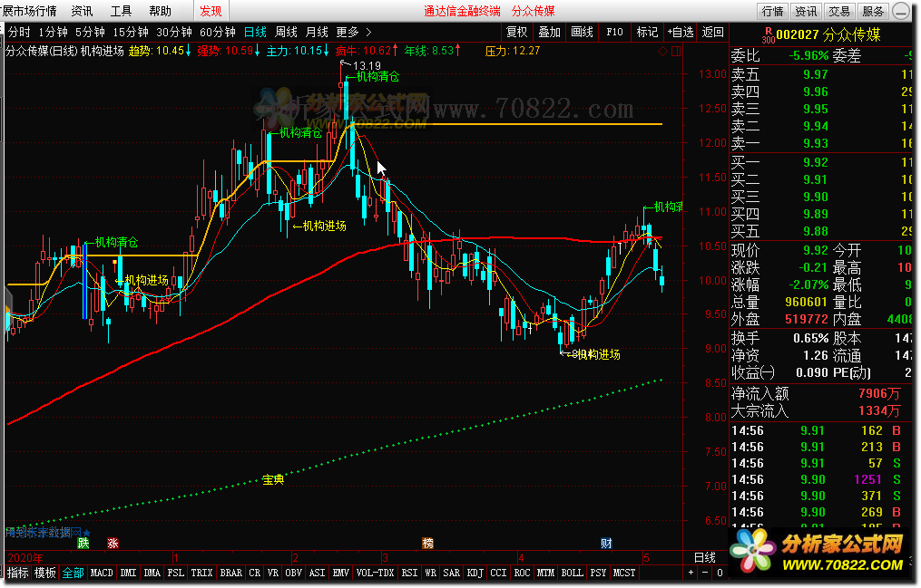Click the 002027 分众传媒 stock title
921x588 pixels.
tap(828, 35)
